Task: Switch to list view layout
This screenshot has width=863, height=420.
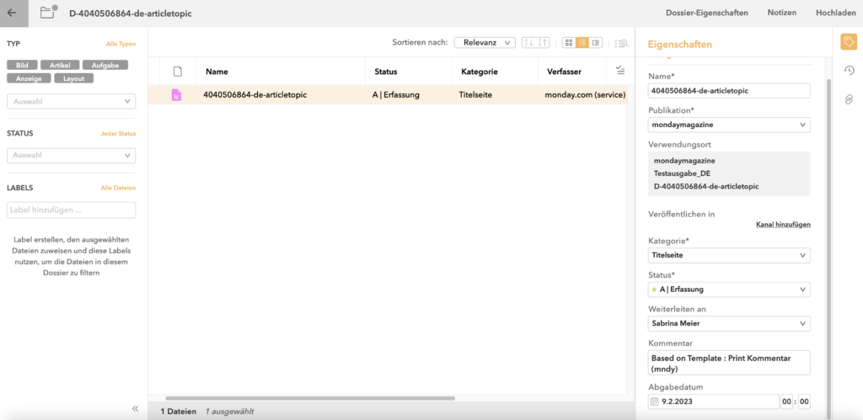Action: 582,42
